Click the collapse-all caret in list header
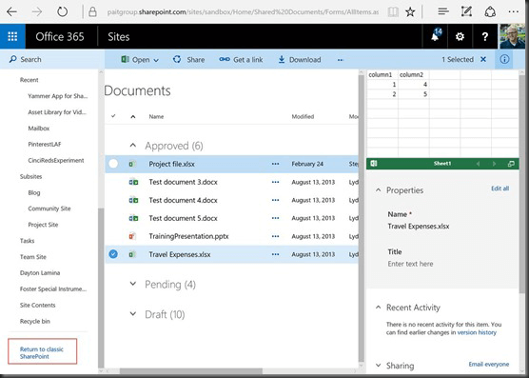This screenshot has height=378, width=529. click(x=133, y=117)
